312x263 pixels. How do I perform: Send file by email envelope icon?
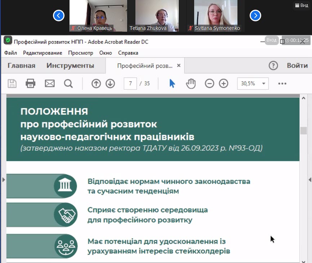coord(49,84)
